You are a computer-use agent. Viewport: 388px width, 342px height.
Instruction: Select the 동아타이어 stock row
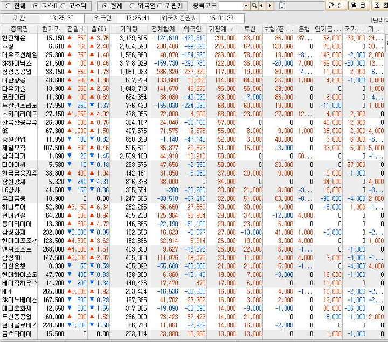(193, 224)
